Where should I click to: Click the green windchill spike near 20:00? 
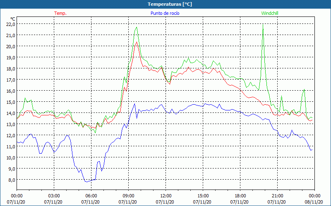click(x=263, y=25)
